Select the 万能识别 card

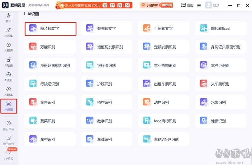point(50,47)
